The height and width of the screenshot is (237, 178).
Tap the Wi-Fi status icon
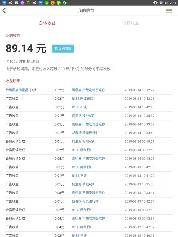point(162,3)
